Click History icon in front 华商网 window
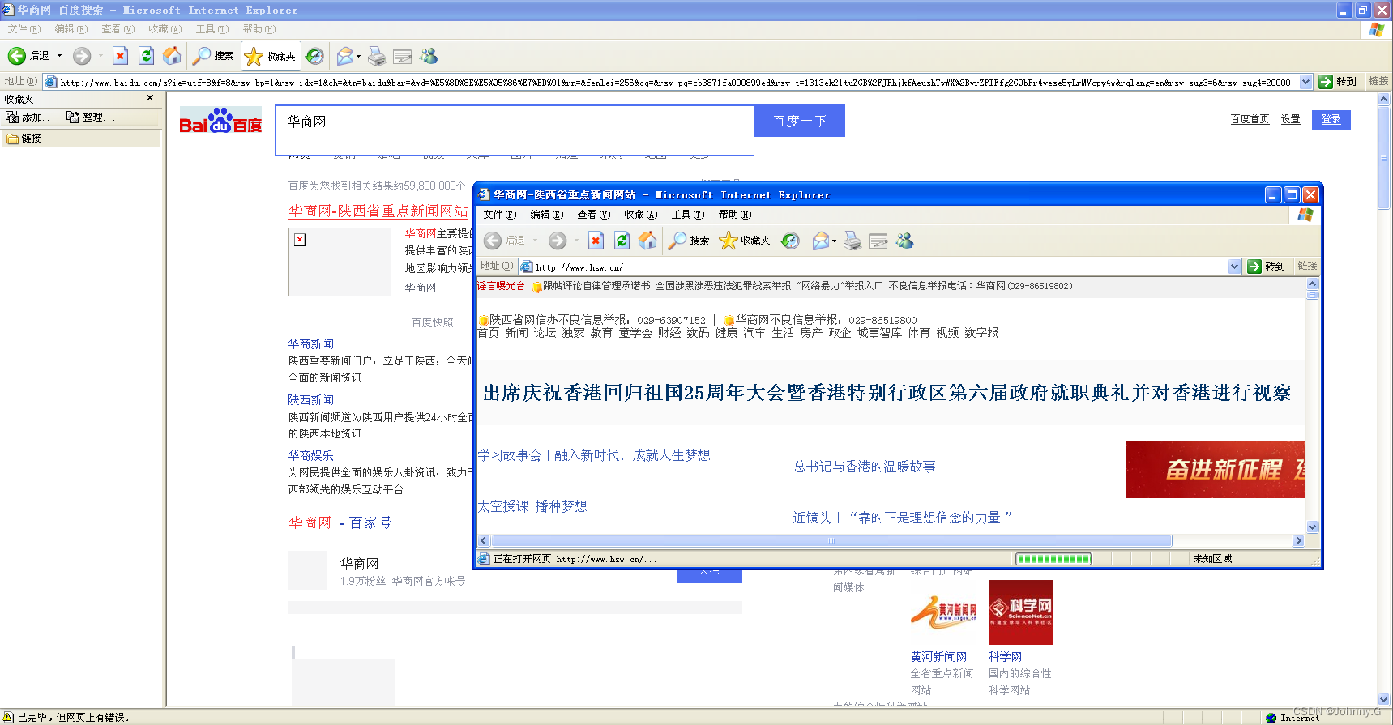The width and height of the screenshot is (1393, 725). [x=790, y=241]
